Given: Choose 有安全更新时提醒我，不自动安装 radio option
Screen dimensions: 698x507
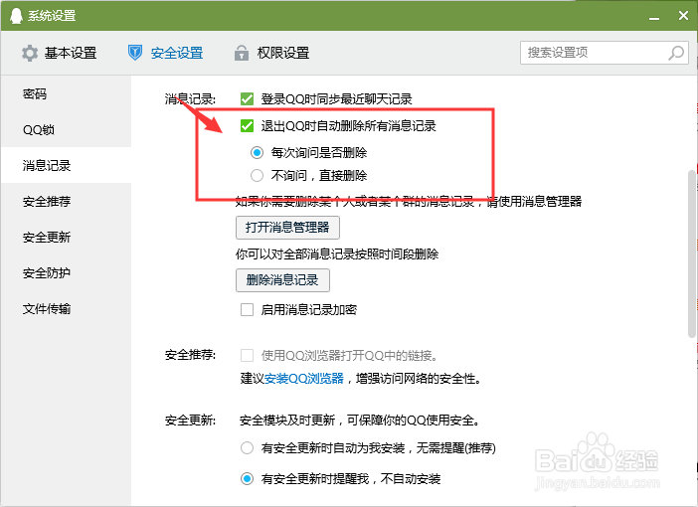Looking at the screenshot, I should tap(247, 479).
